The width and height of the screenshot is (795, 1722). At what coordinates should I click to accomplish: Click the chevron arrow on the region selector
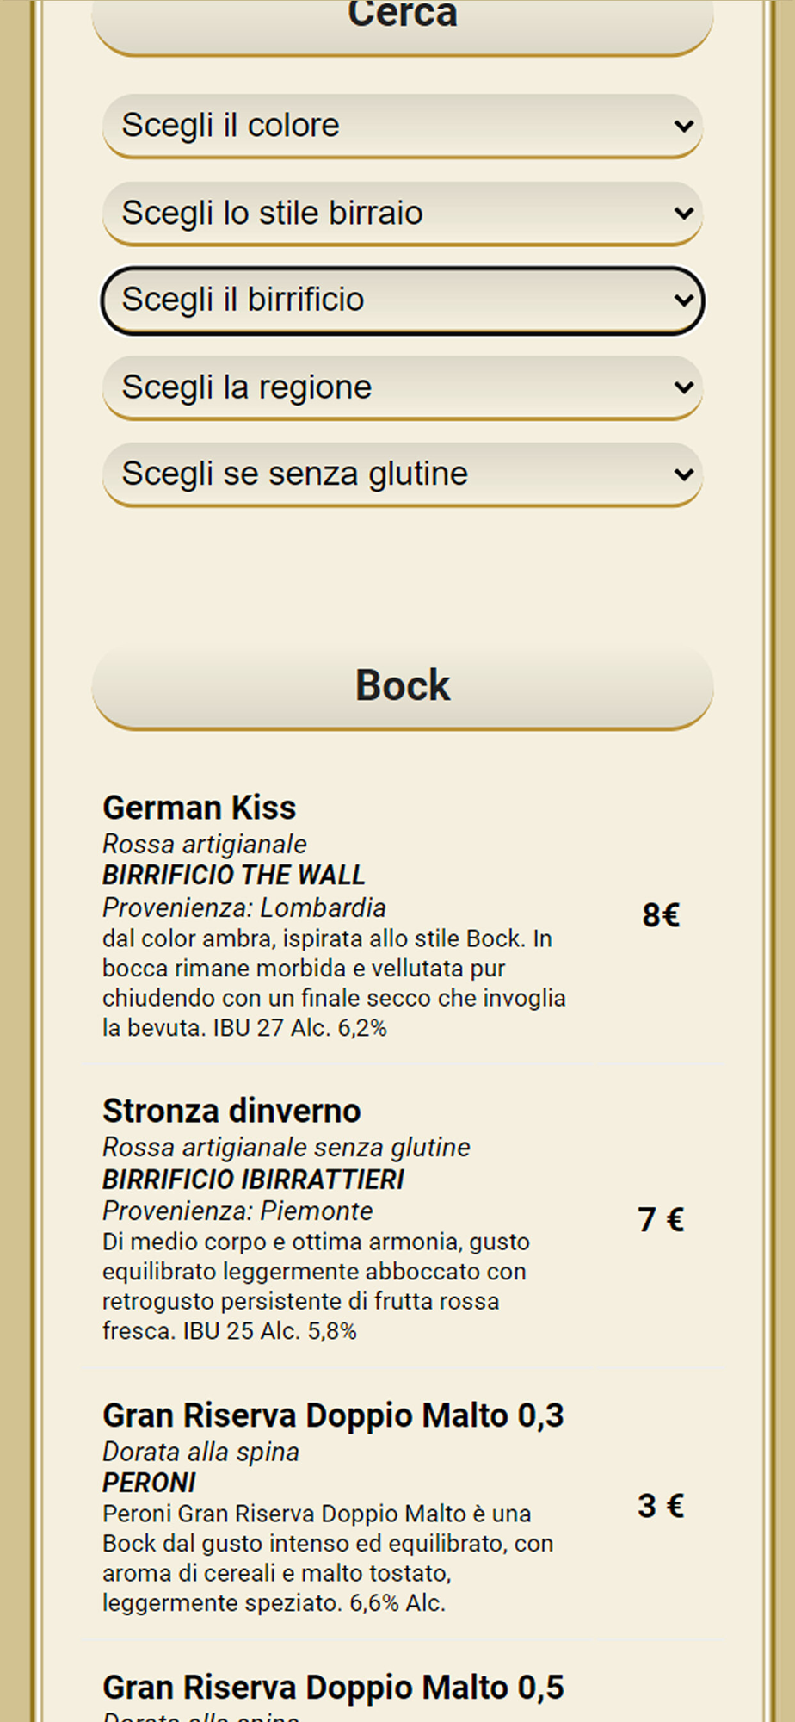tap(684, 388)
